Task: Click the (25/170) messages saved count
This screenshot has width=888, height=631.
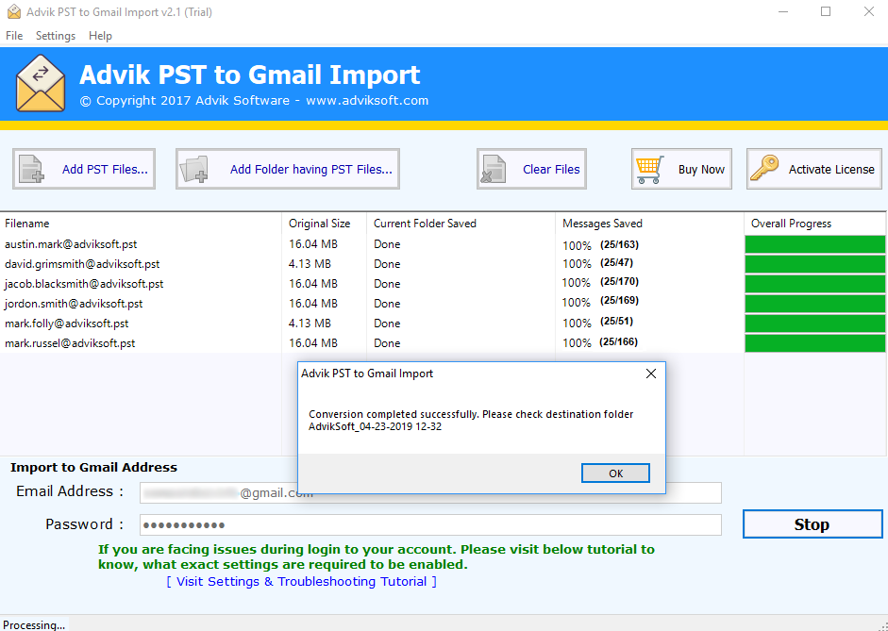Action: click(x=620, y=281)
